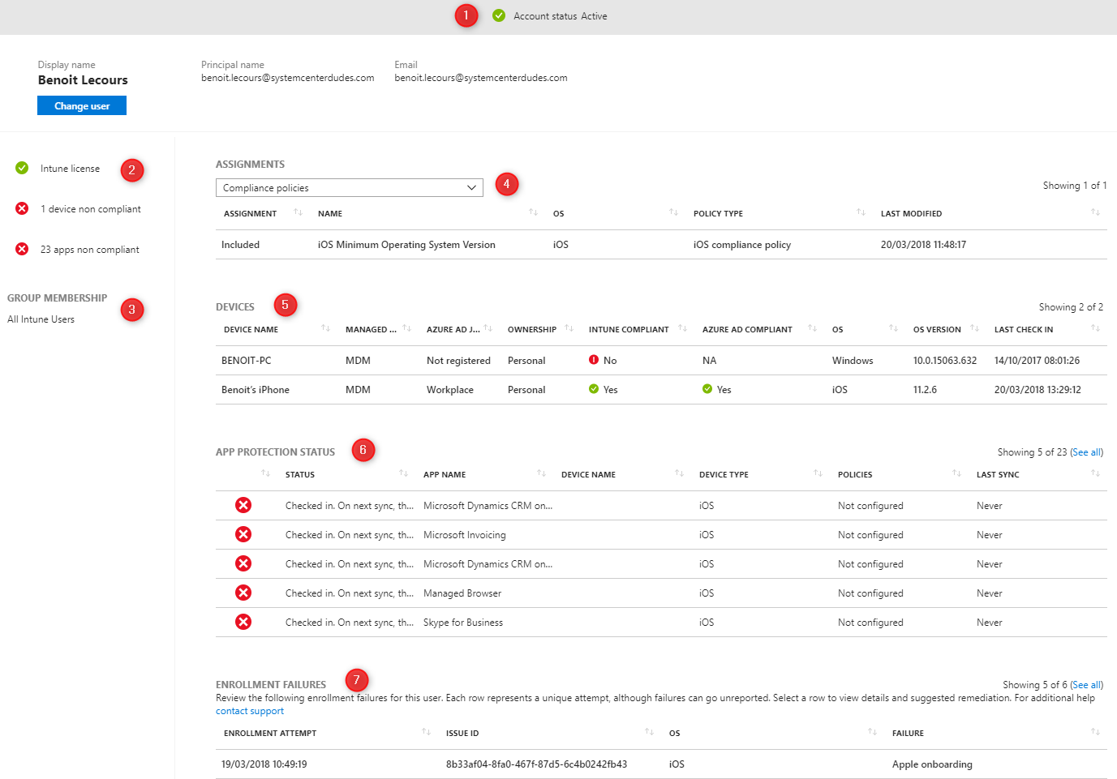Viewport: 1117px width, 779px height.
Task: Click the Not registered Azure AD cell
Action: [x=458, y=361]
